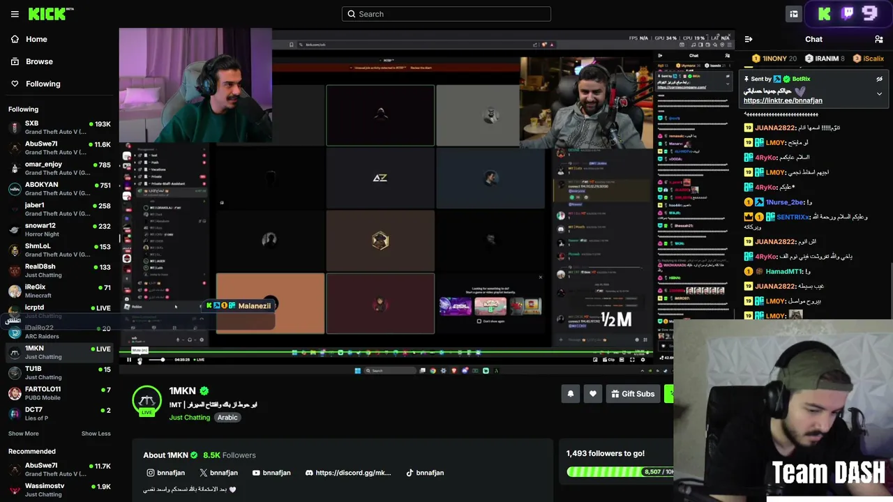The width and height of the screenshot is (893, 502).
Task: Open iReGix Minecraft channel
Action: tap(59, 291)
